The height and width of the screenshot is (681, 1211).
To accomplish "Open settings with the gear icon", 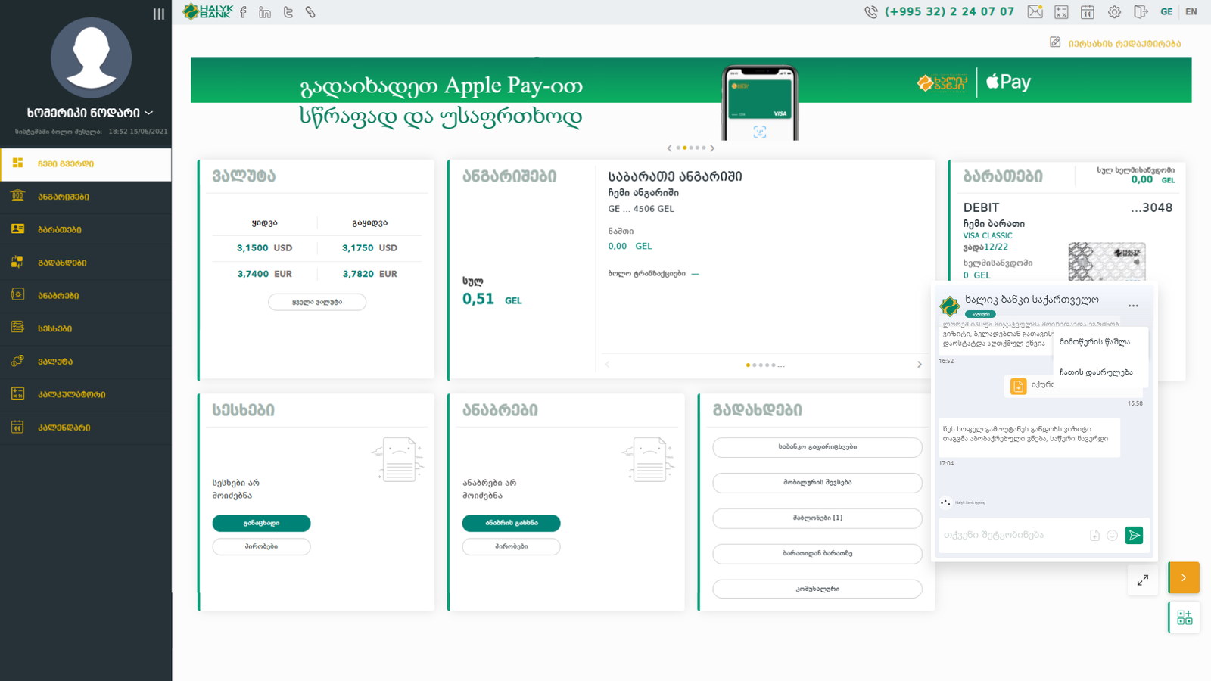I will (x=1114, y=12).
